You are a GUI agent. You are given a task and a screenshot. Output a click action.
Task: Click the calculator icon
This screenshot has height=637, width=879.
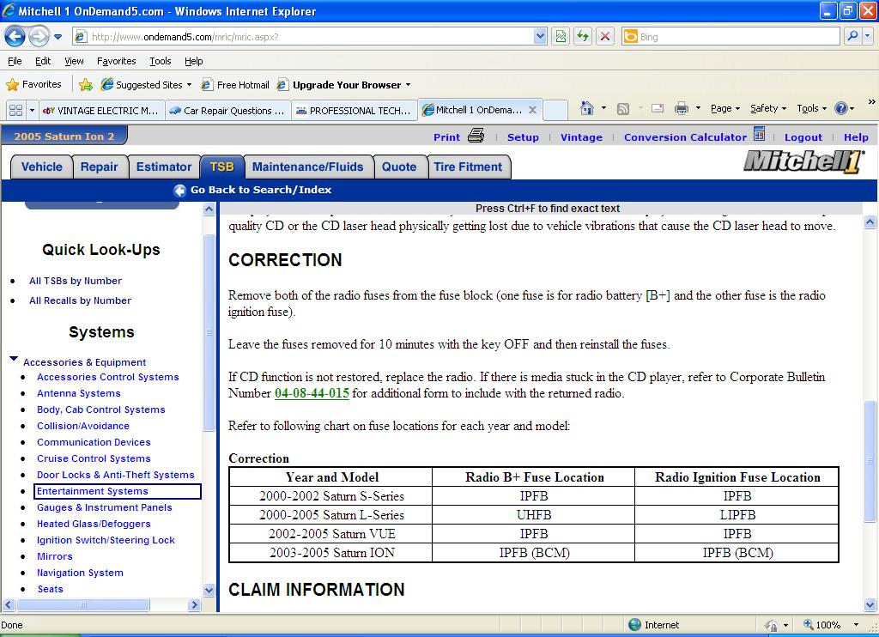click(x=759, y=133)
